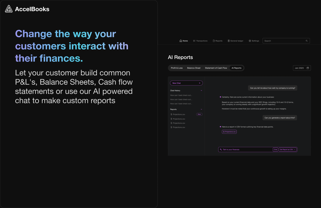Click the AI Reports page heading
This screenshot has width=321, height=208.
[180, 57]
